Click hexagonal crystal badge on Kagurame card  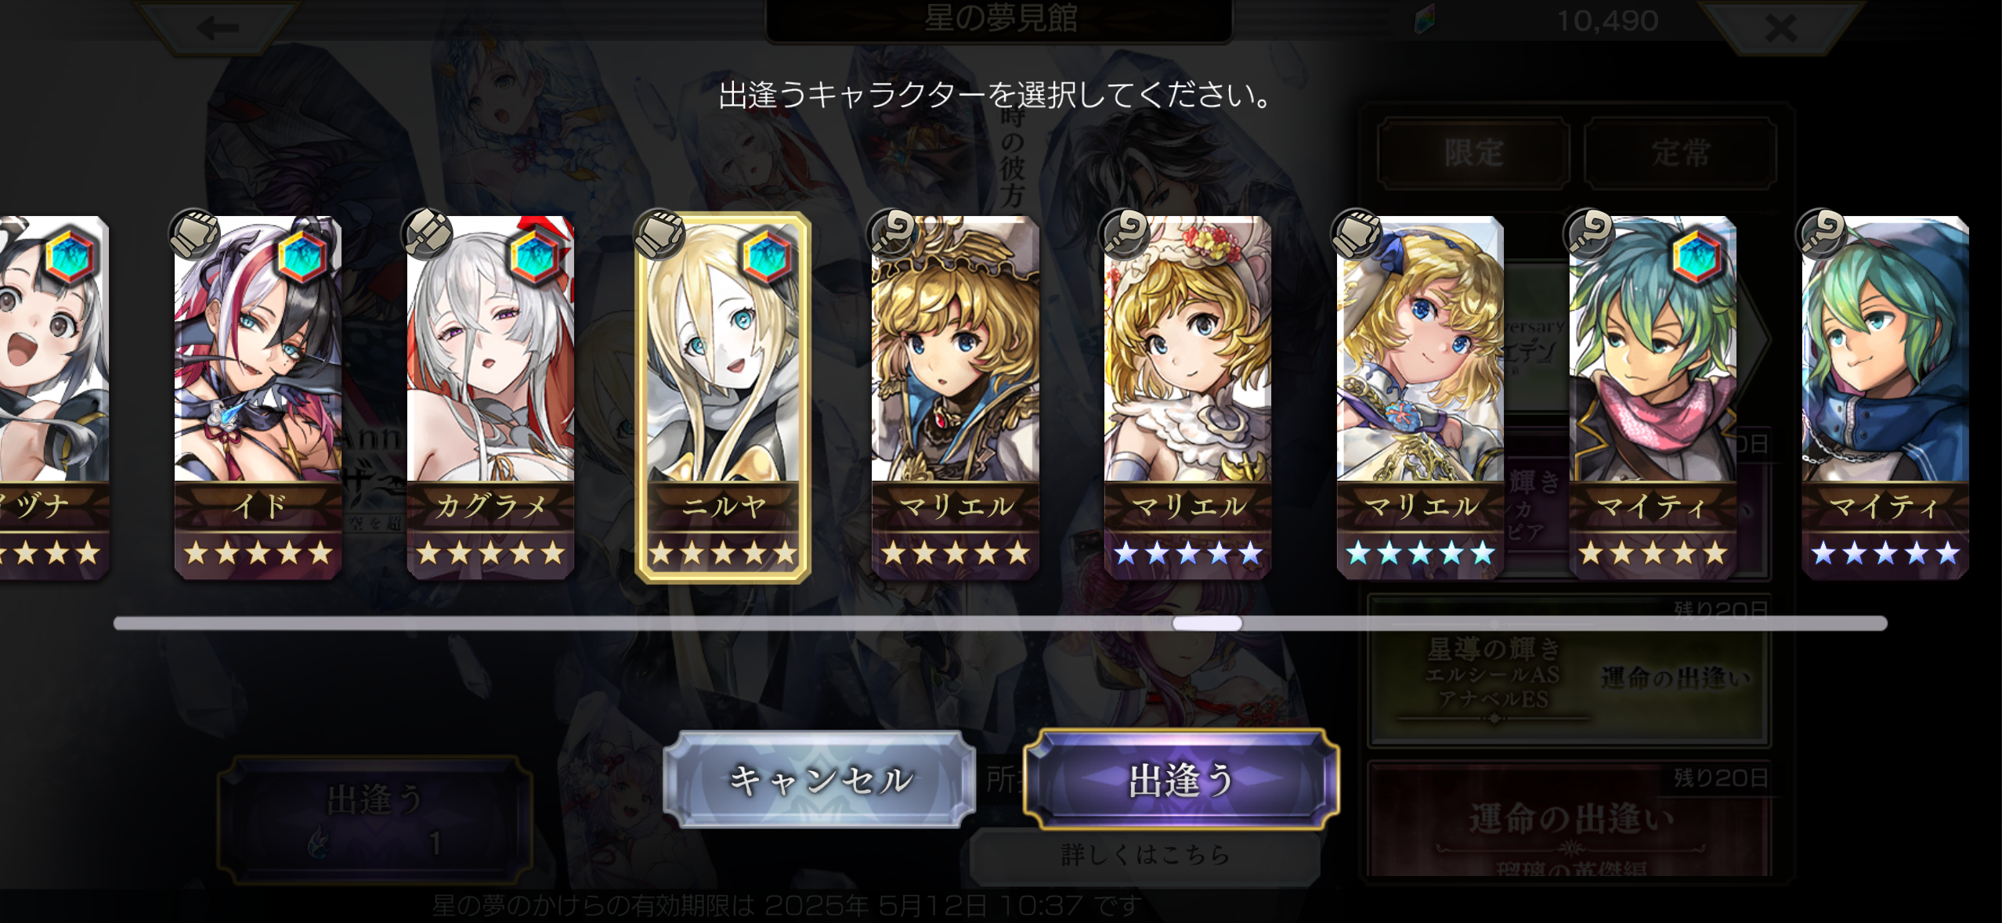tap(537, 255)
